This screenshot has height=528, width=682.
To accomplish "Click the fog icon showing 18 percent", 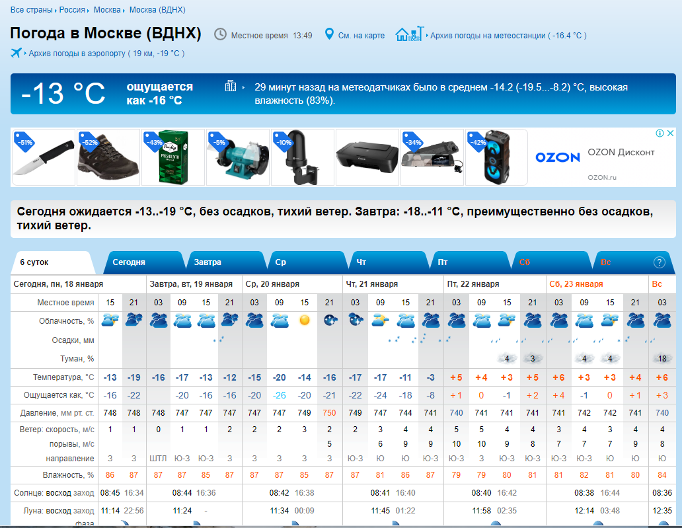I will (662, 358).
